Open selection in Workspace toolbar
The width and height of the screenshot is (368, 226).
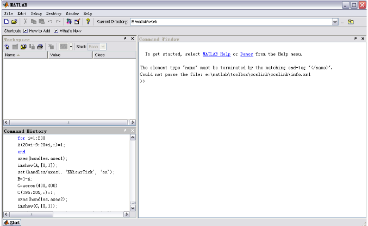15,47
